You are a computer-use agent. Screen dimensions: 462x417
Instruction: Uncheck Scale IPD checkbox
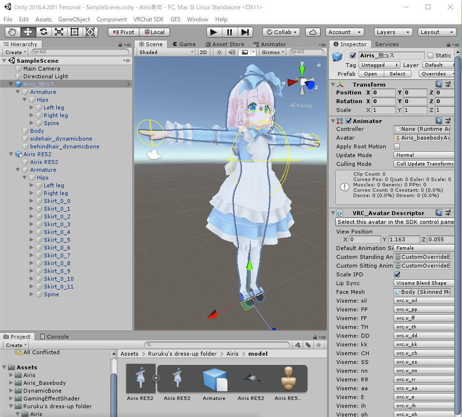(x=397, y=274)
